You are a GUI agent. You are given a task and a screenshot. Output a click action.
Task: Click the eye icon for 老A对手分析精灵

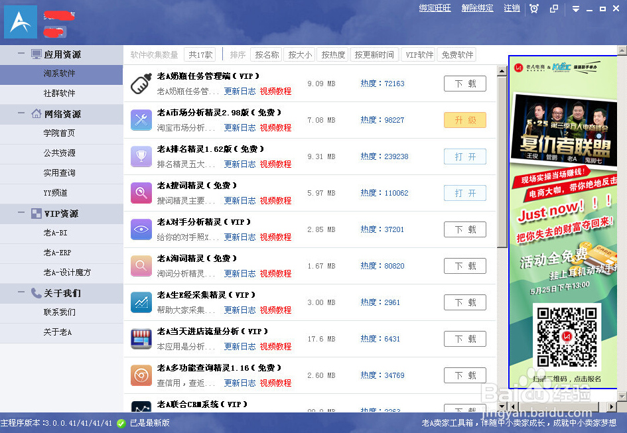(141, 229)
